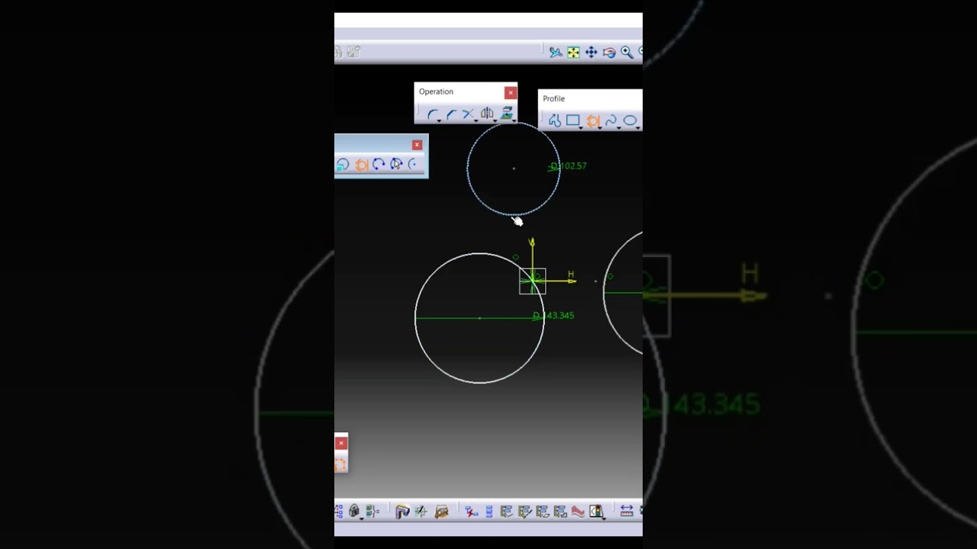Select the Spline tool in Profile toolbar
977x549 pixels.
611,120
